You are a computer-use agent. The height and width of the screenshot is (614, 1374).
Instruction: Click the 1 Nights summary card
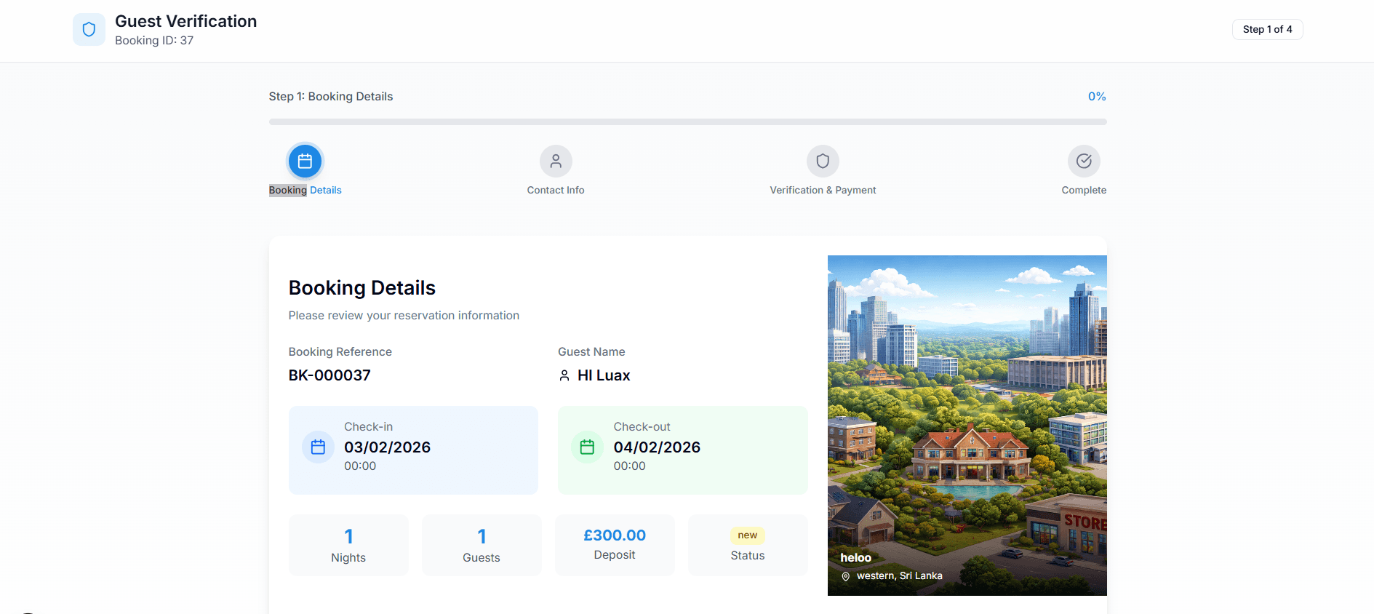tap(348, 545)
